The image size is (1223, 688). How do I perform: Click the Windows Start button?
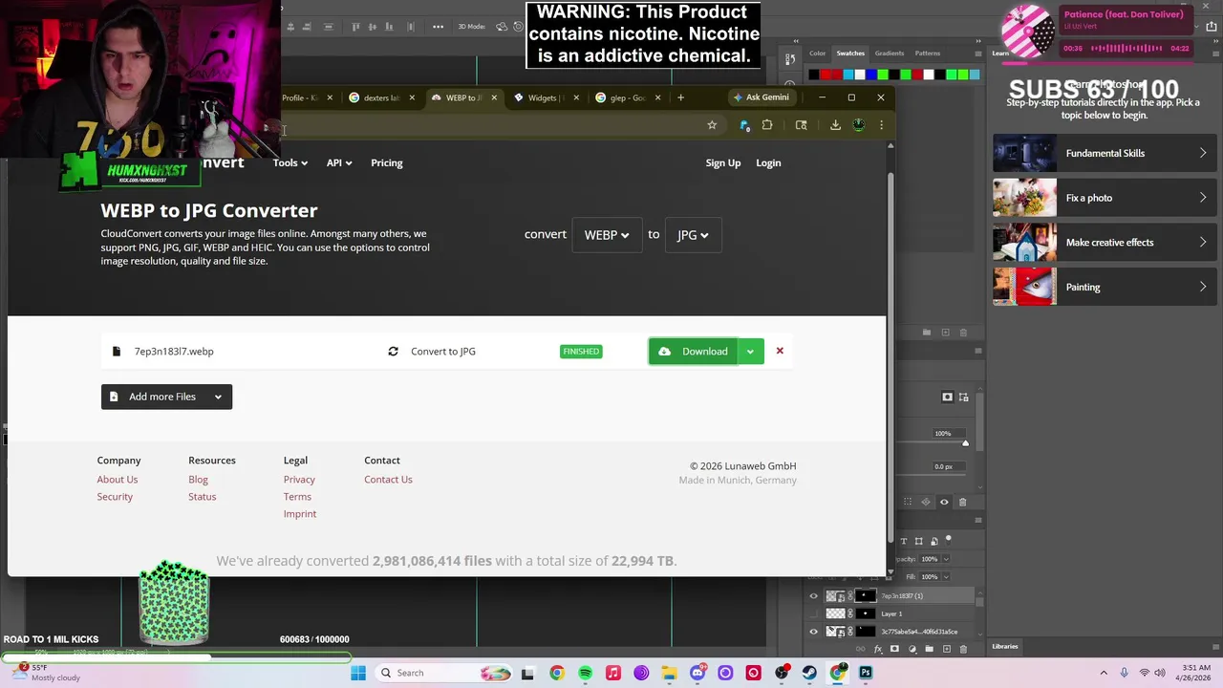tap(358, 673)
